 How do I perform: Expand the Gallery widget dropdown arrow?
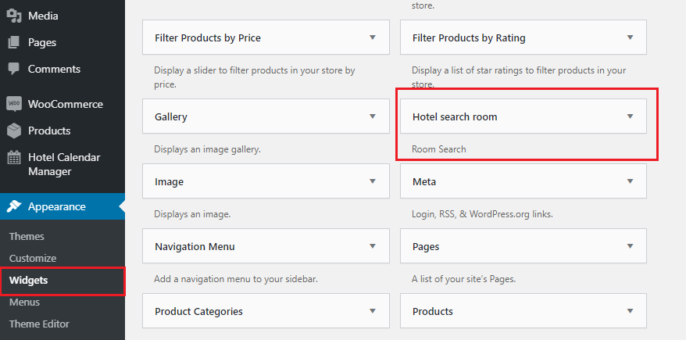click(x=373, y=116)
